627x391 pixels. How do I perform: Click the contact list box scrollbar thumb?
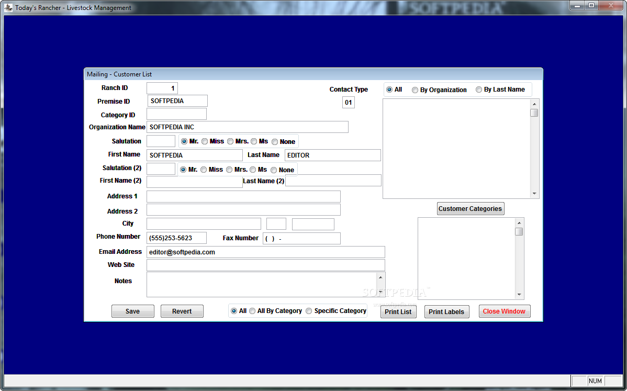tap(534, 113)
